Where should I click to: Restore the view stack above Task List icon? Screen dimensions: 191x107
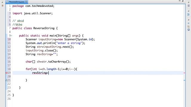(189, 2)
